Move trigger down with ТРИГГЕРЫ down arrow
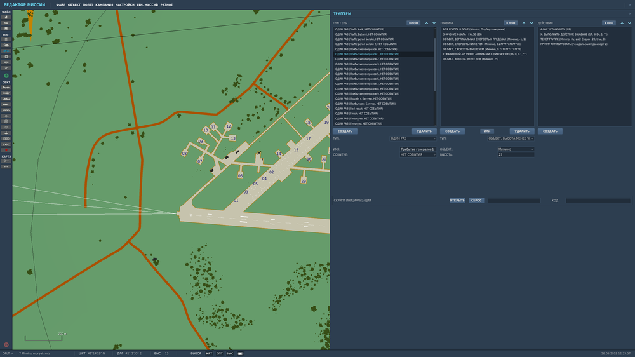The image size is (635, 357). pyautogui.click(x=434, y=23)
